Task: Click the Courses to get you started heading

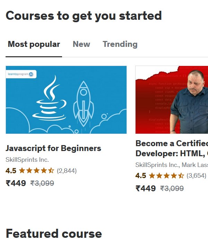Action: pyautogui.click(x=84, y=16)
